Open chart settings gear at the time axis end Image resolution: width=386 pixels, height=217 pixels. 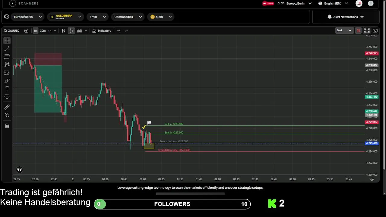372,179
